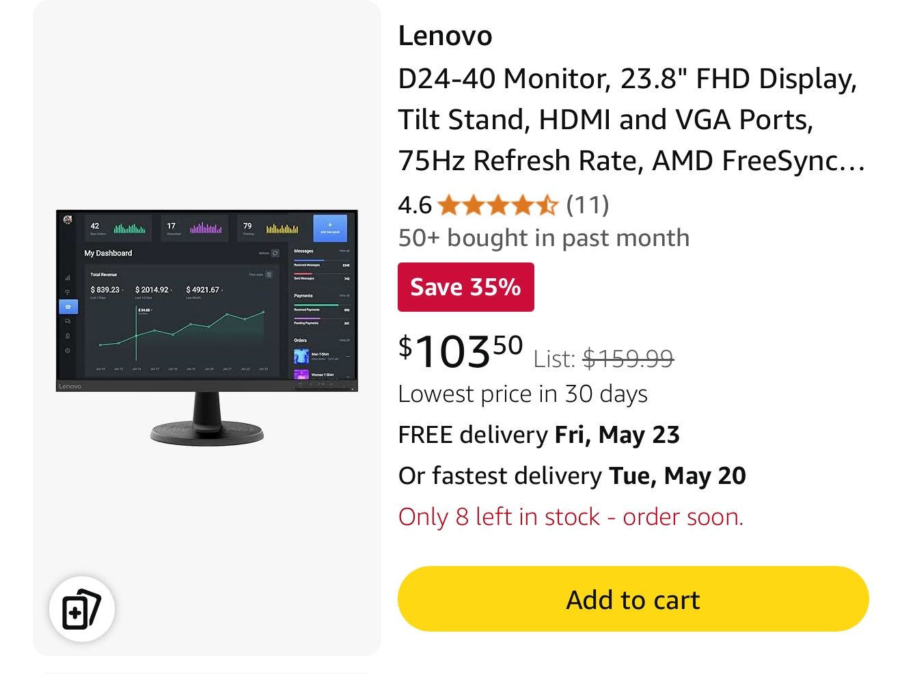Click the blue tile on the monitor's screen
The height and width of the screenshot is (674, 902).
click(x=329, y=228)
